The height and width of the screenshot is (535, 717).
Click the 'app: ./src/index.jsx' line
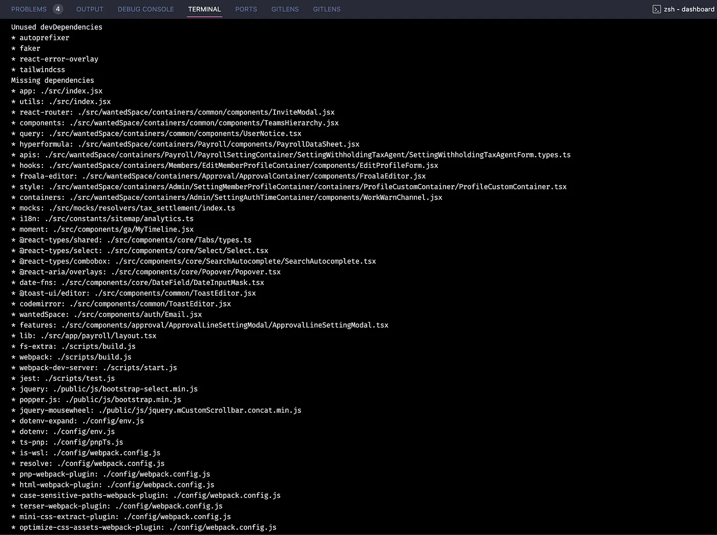[57, 91]
